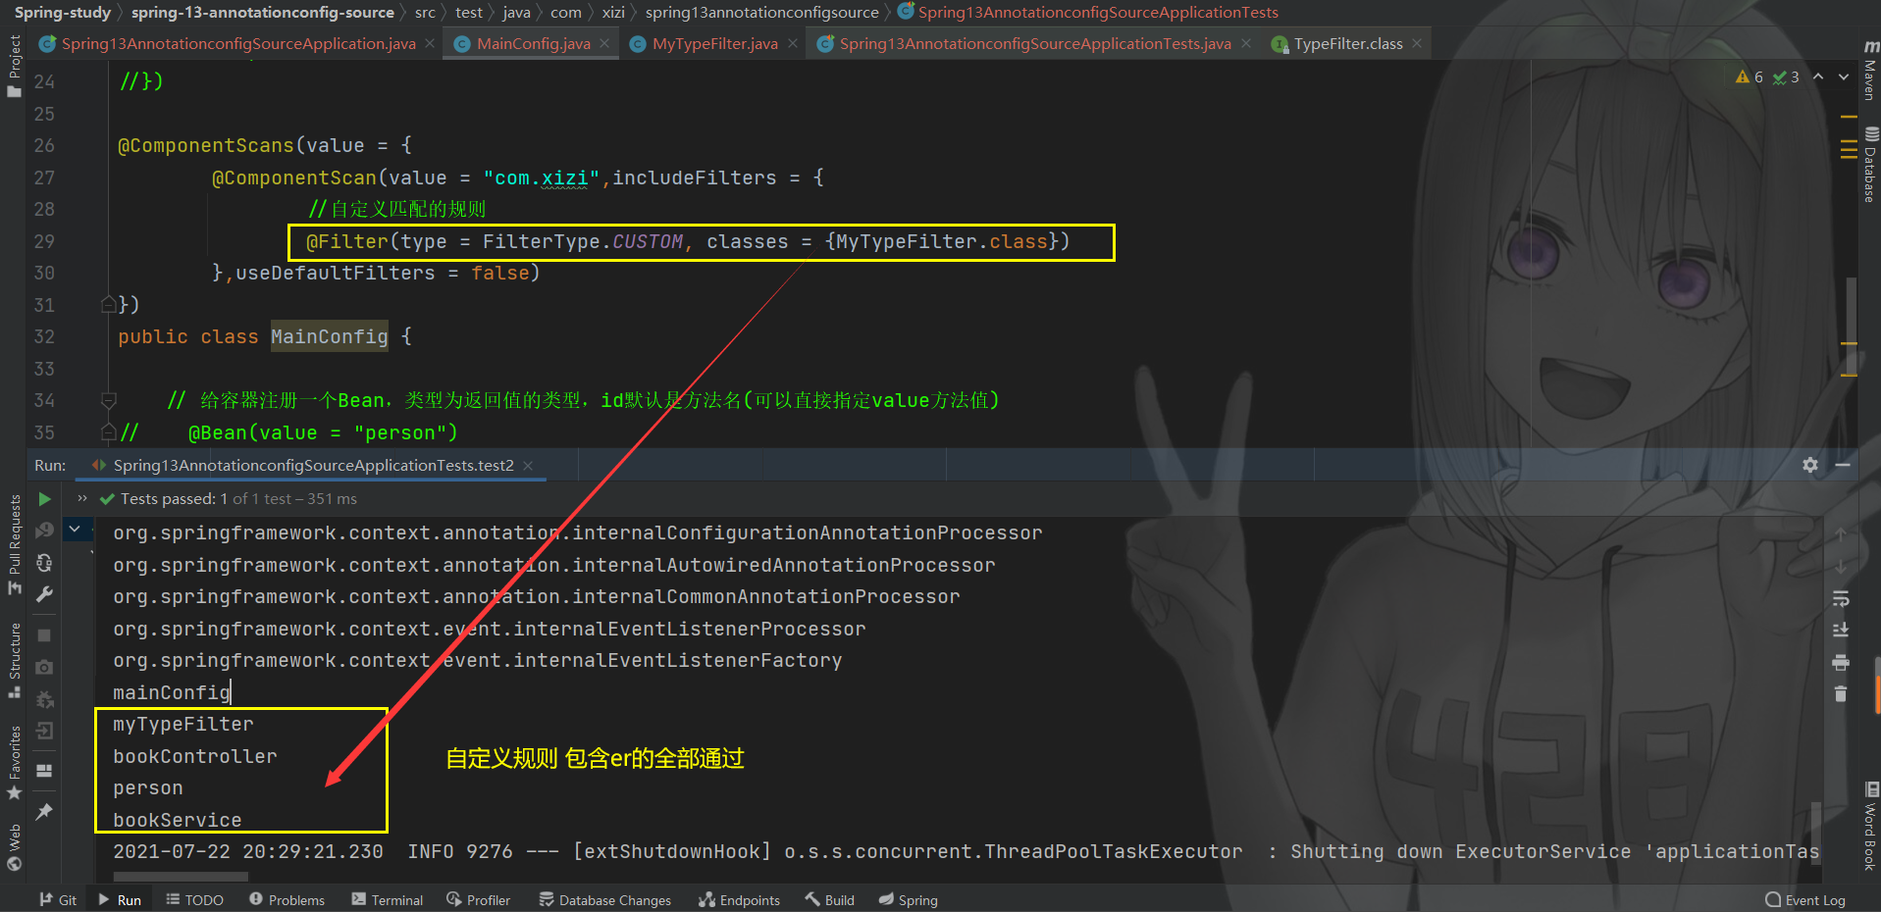
Task: Open the Project tool window
Action: 14,66
